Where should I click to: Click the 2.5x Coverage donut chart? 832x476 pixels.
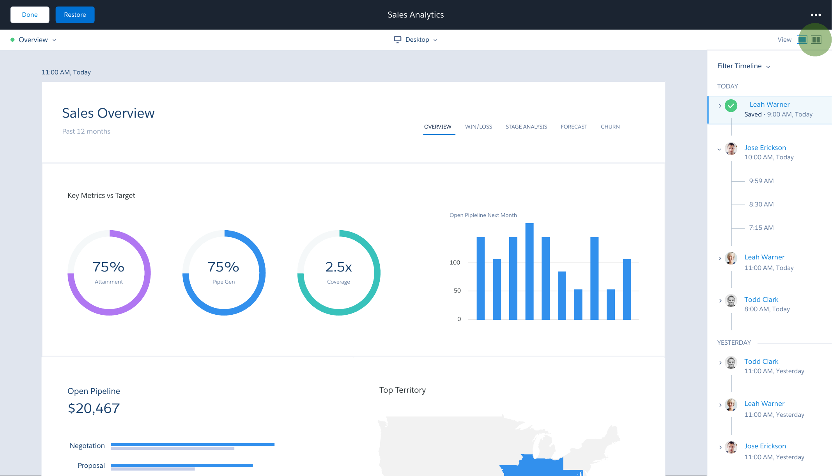click(x=339, y=273)
